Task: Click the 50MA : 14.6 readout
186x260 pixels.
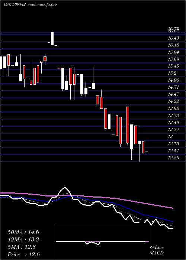Action: 23,232
